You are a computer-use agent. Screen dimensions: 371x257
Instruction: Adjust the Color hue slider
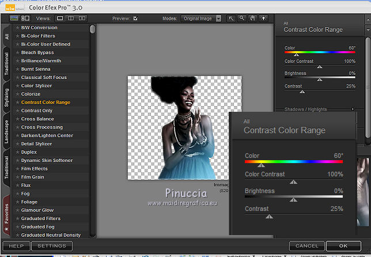pyautogui.click(x=297, y=54)
